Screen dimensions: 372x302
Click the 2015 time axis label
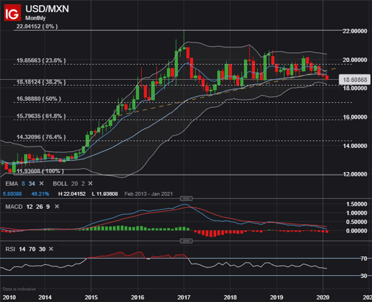pos(91,297)
